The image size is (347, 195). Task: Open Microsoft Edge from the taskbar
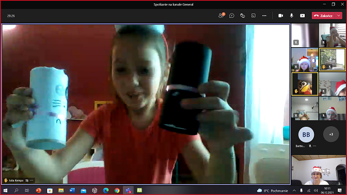pyautogui.click(x=106, y=190)
